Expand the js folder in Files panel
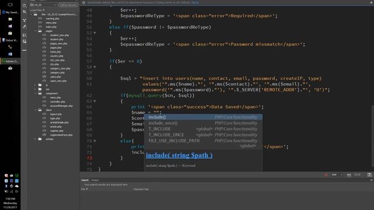The width and height of the screenshot is (374, 210). pyautogui.click(x=35, y=85)
